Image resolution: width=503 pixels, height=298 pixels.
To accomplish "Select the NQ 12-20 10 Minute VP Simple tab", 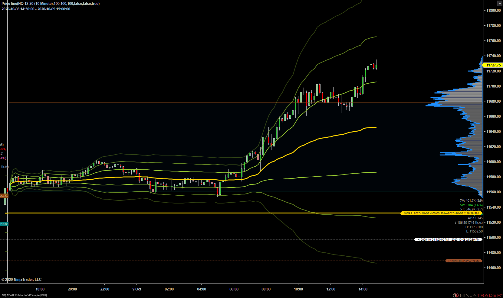I will pos(24,295).
